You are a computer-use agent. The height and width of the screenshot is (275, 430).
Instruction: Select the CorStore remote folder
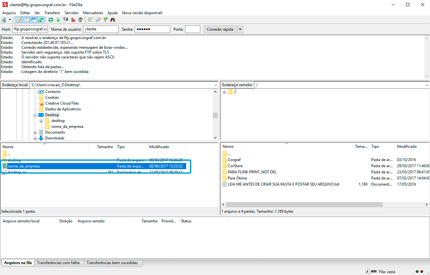(235, 166)
